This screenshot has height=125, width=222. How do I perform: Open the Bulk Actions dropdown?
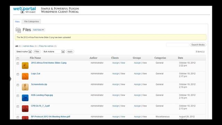point(53,52)
